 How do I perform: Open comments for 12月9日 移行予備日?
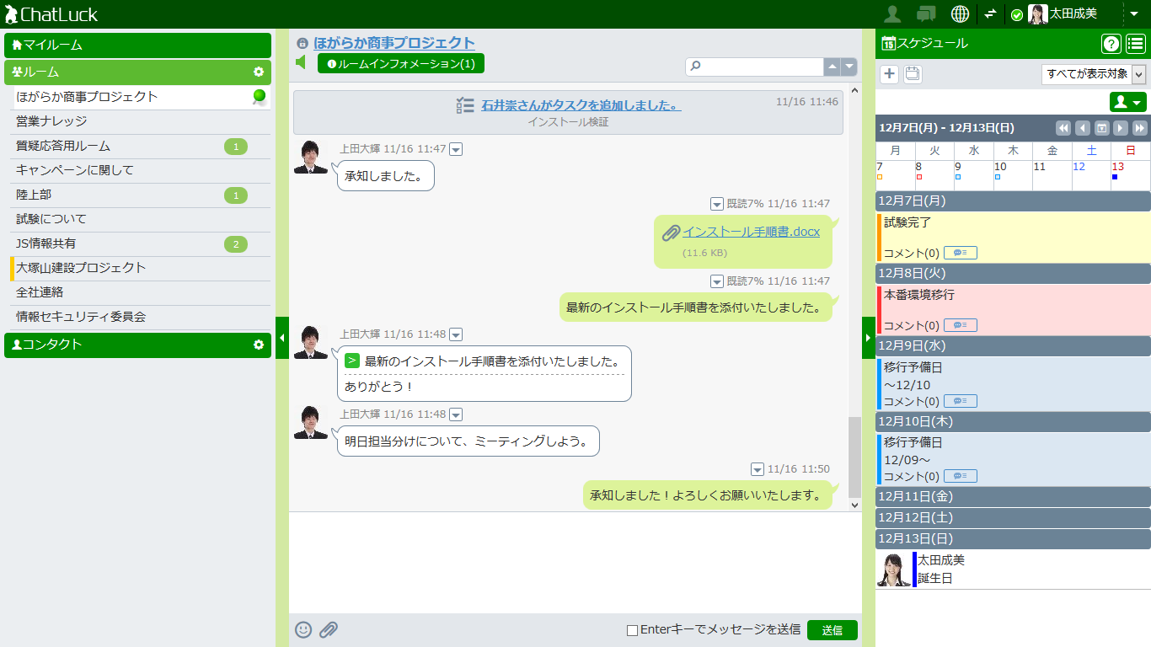click(961, 401)
